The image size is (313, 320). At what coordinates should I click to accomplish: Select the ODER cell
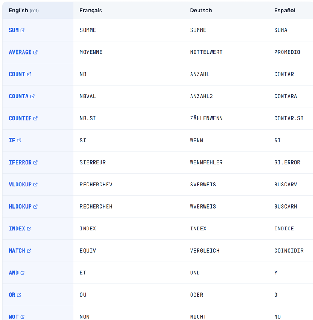pos(226,295)
